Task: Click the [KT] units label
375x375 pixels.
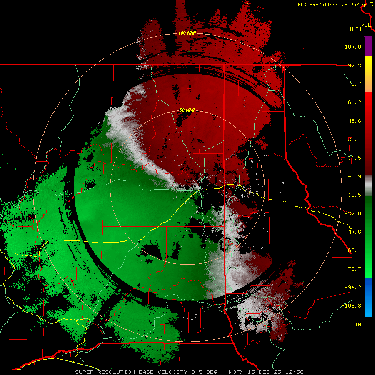Action: pos(356,29)
